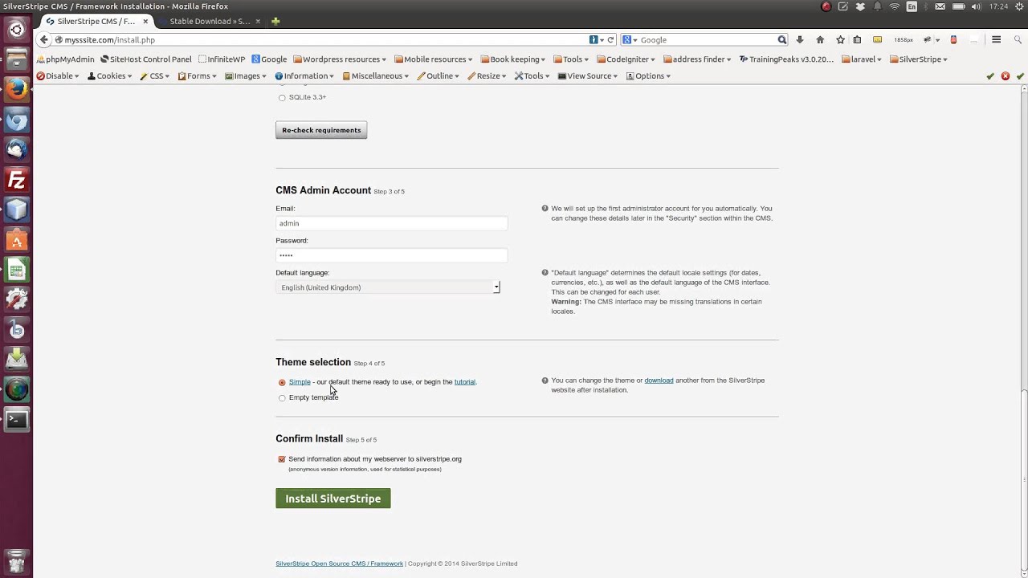The width and height of the screenshot is (1028, 578).
Task: Open the phpMyAdmin bookmark
Action: (66, 59)
